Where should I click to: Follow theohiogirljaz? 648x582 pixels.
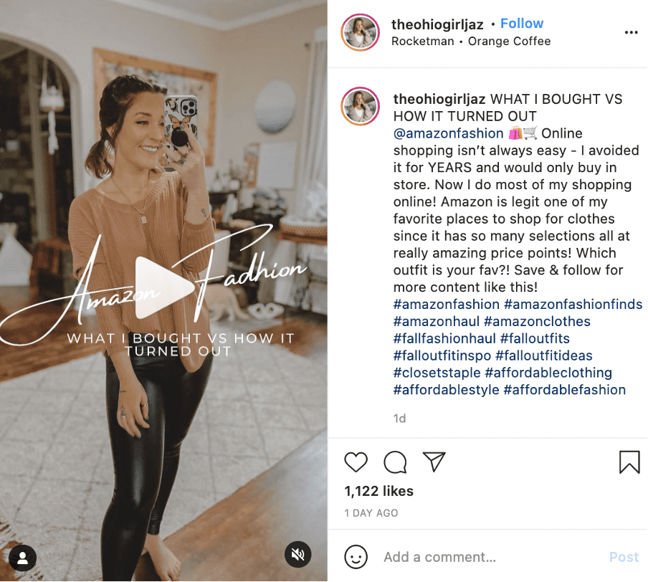[522, 24]
